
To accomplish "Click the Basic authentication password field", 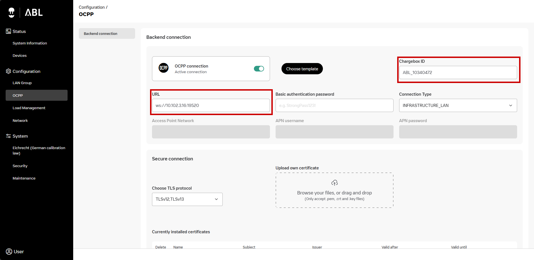I will [x=334, y=106].
